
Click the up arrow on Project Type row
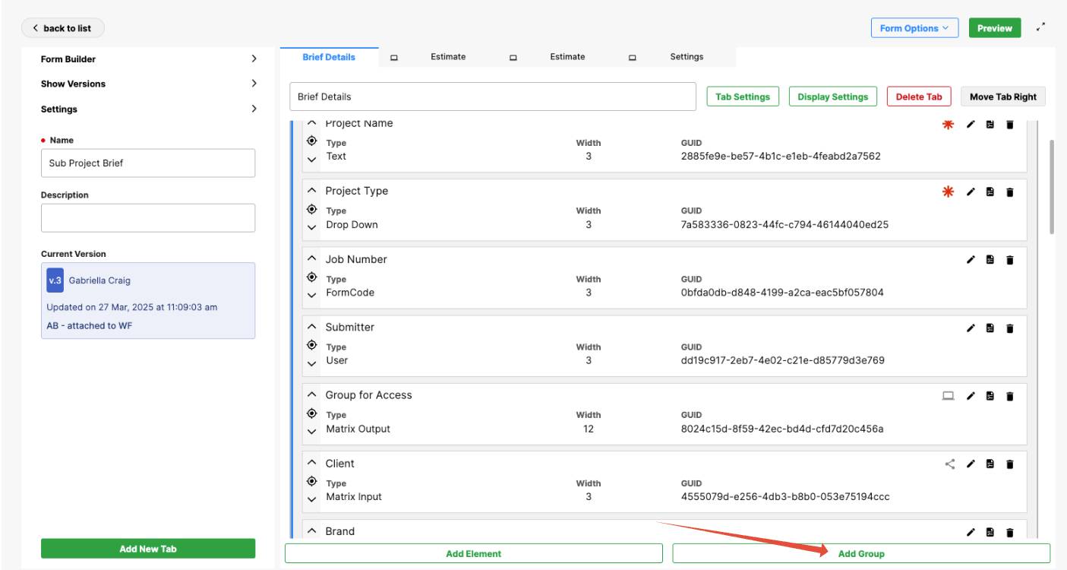(311, 191)
